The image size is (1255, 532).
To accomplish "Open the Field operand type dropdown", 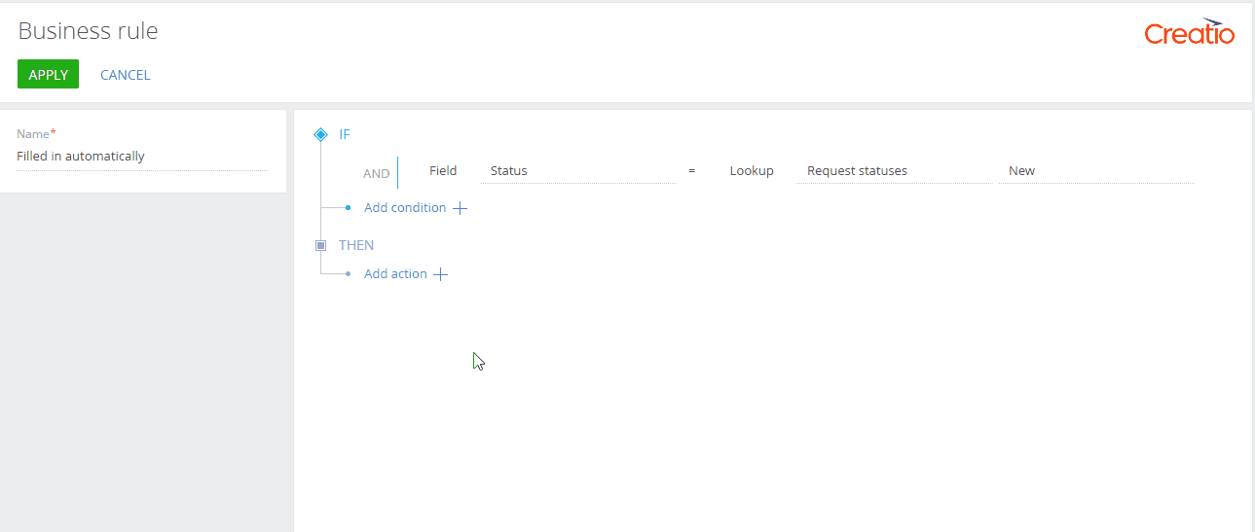I will [443, 171].
